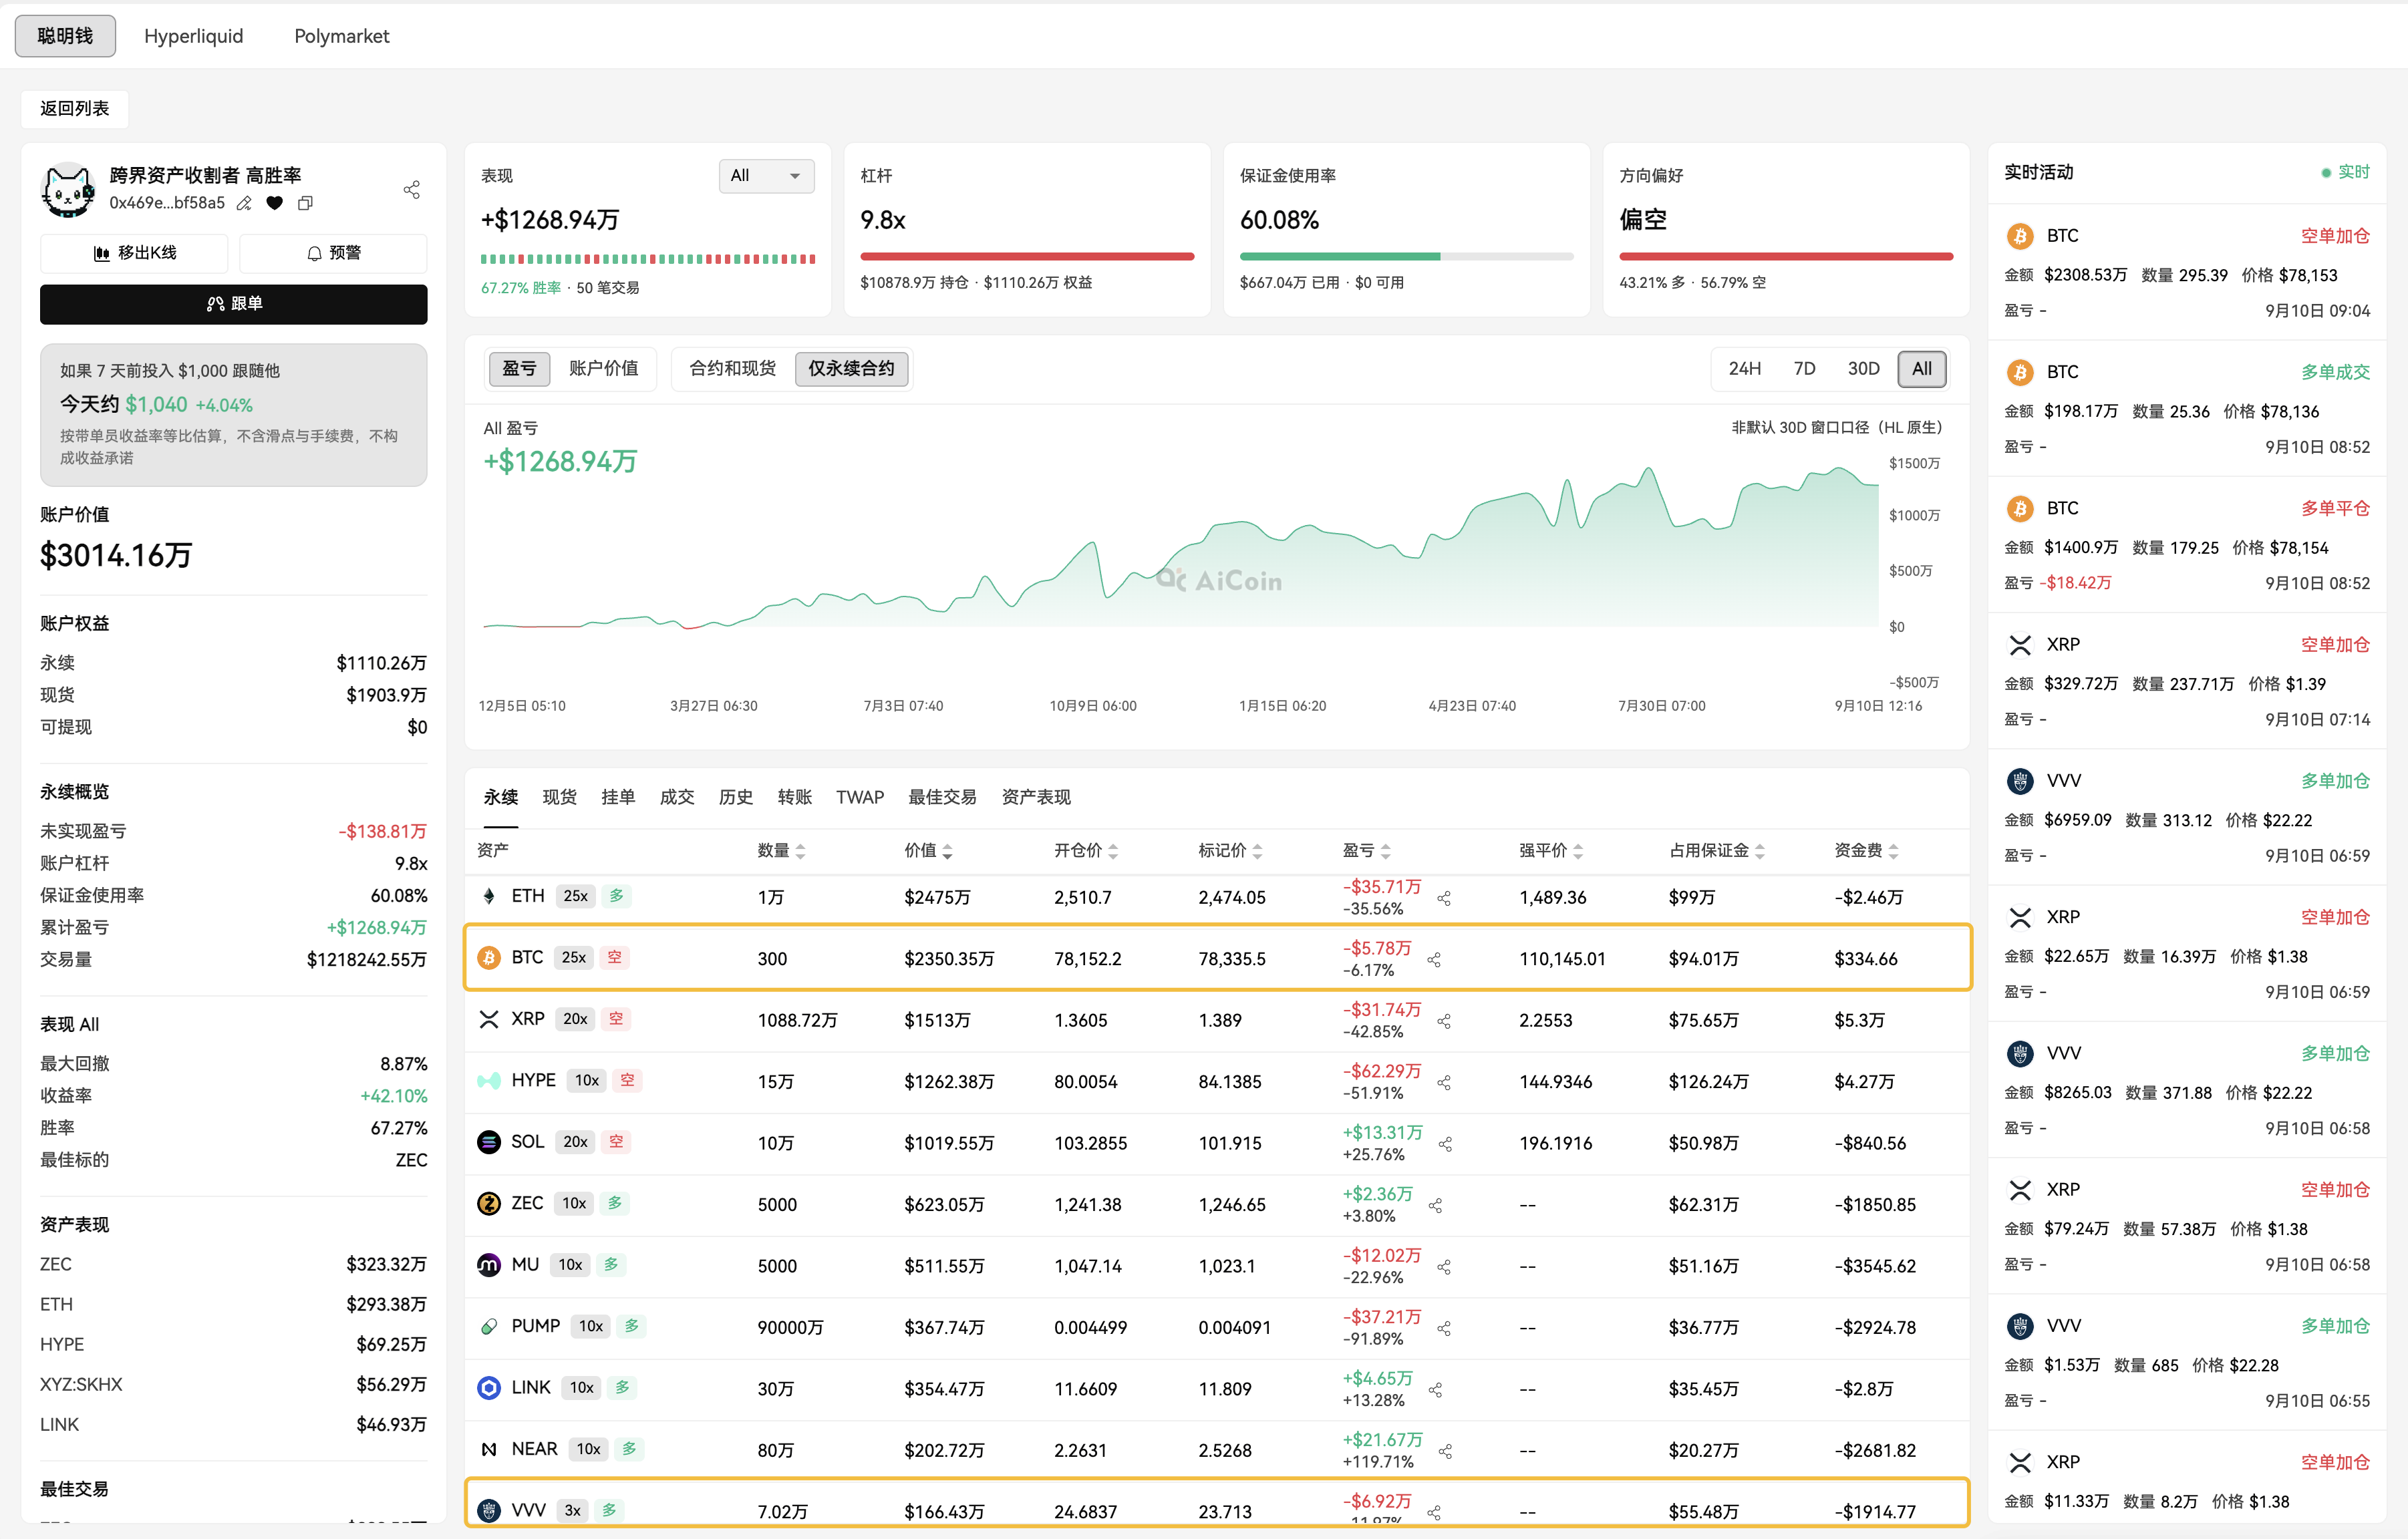The height and width of the screenshot is (1539, 2408).
Task: Switch to the Polymarket top tab
Action: coord(342,36)
